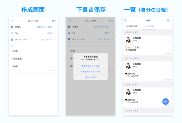This screenshot has height=123, width=182.
Task: Open the filter icon in the 日報 list header
Action: (x=168, y=20)
